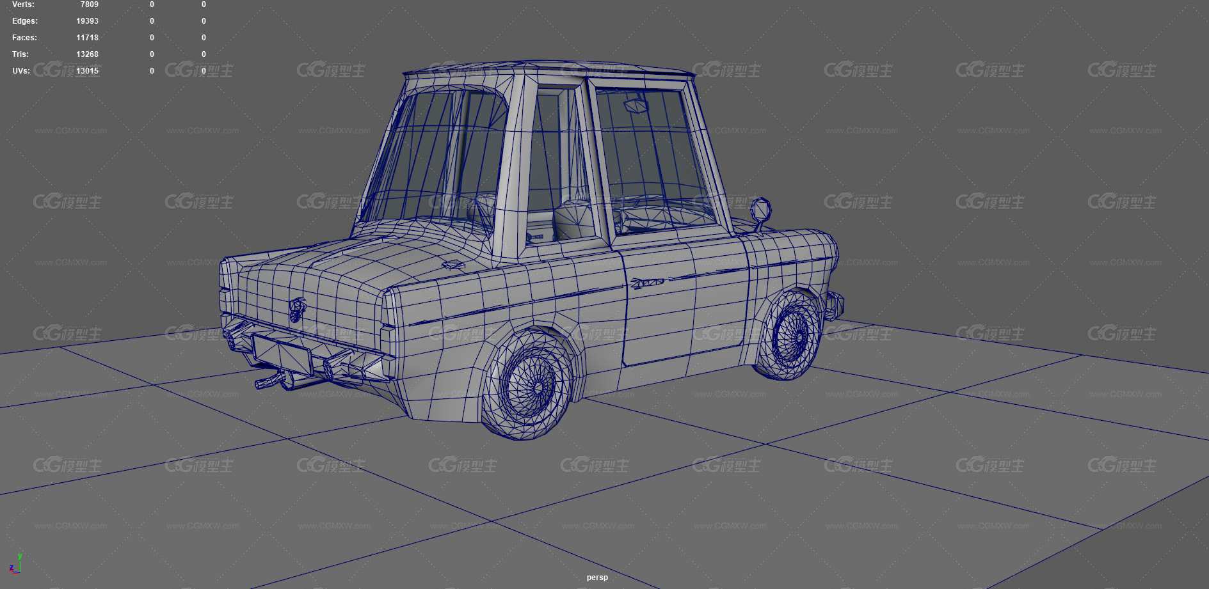Select the 11718 face count value

(88, 38)
